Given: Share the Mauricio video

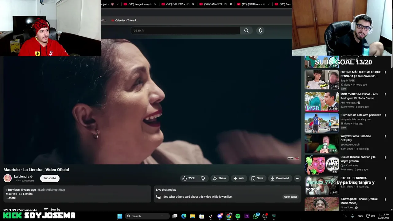Looking at the screenshot, I should coord(219,178).
